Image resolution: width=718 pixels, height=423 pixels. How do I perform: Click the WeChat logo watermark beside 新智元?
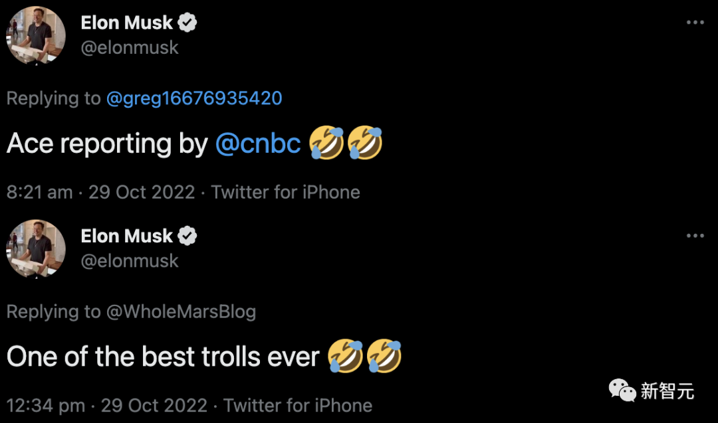622,390
